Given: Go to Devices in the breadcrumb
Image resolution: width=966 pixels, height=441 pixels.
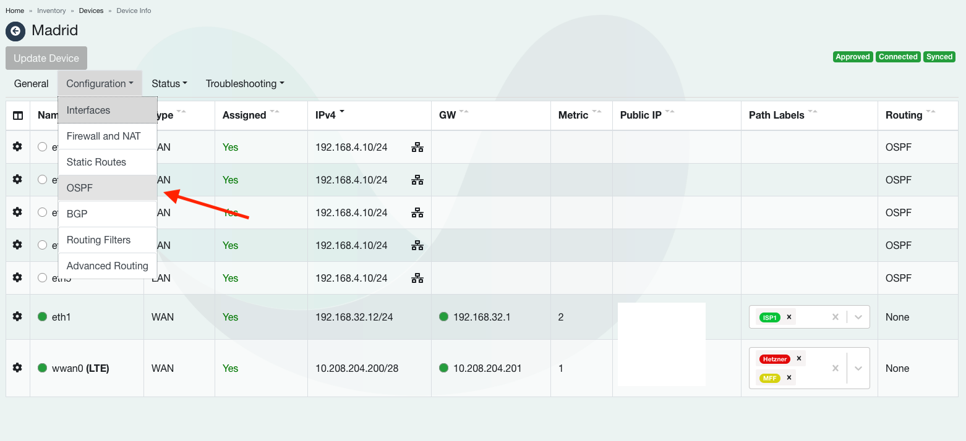Looking at the screenshot, I should pos(91,10).
